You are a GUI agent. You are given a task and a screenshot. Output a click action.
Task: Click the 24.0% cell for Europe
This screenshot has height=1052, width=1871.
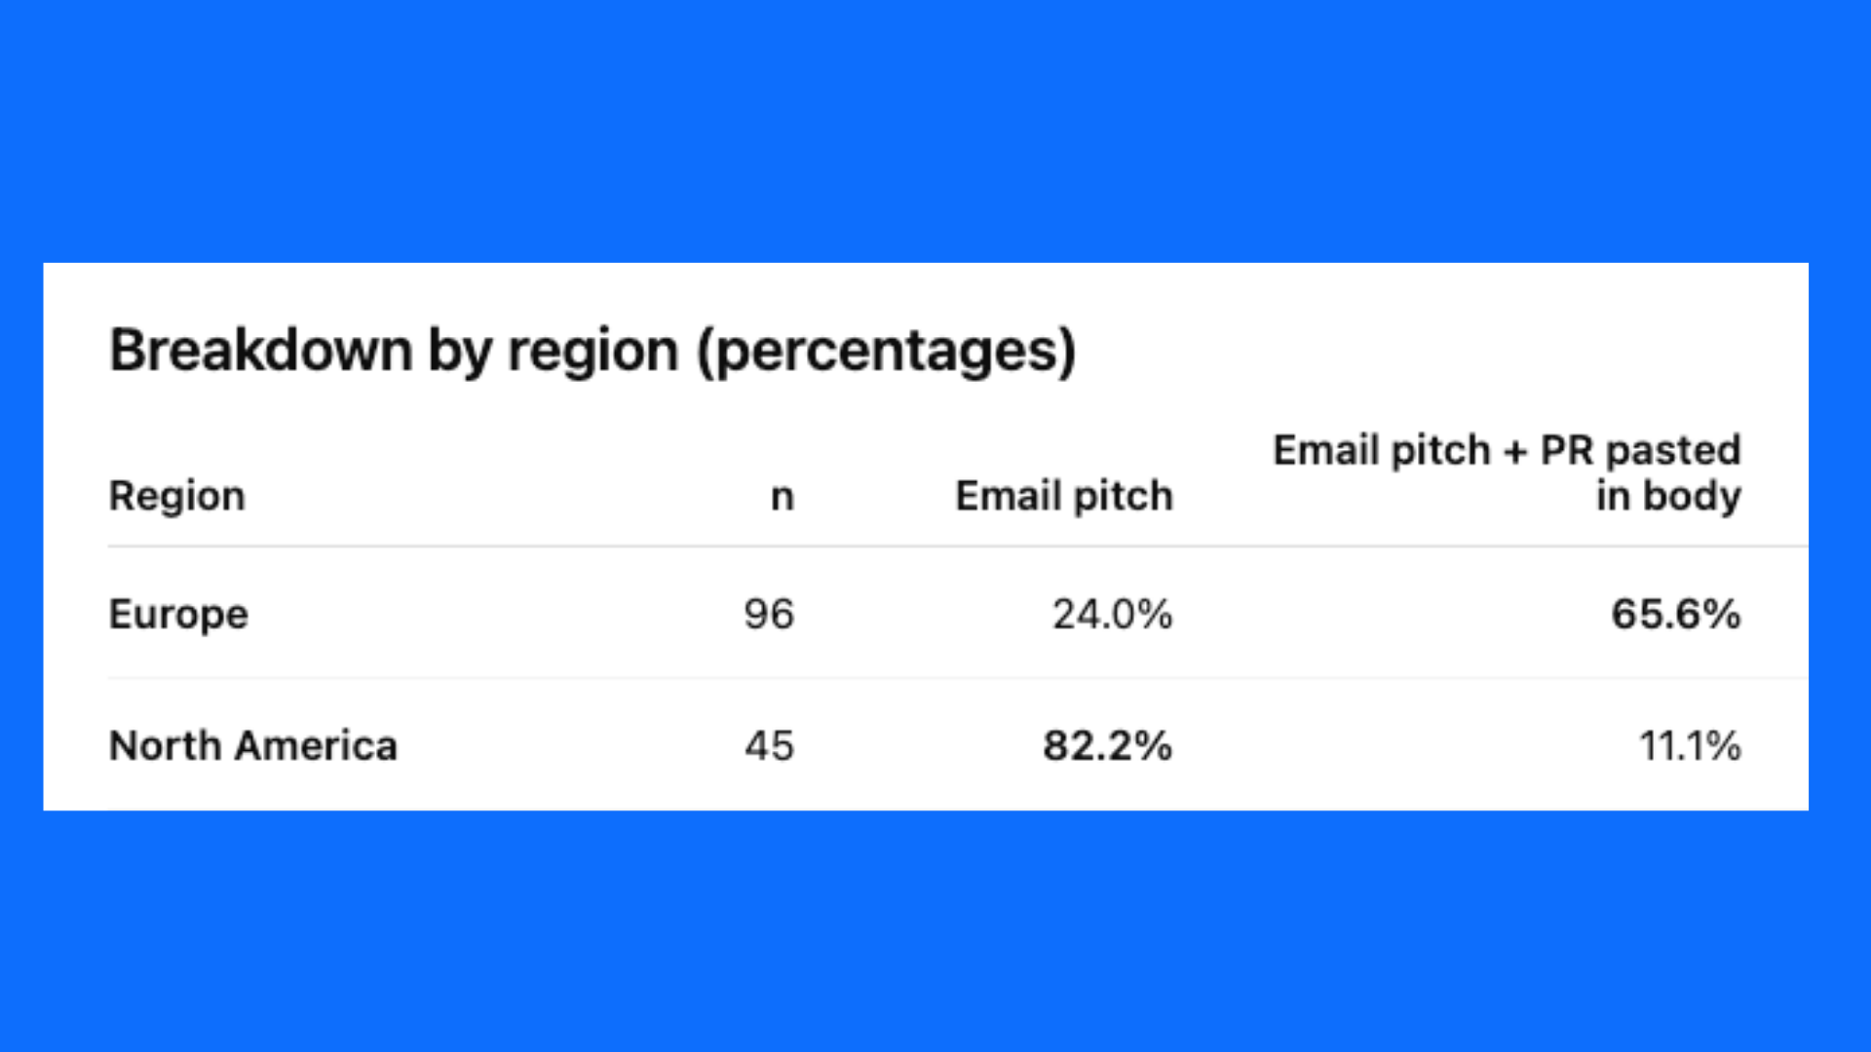(x=1112, y=615)
